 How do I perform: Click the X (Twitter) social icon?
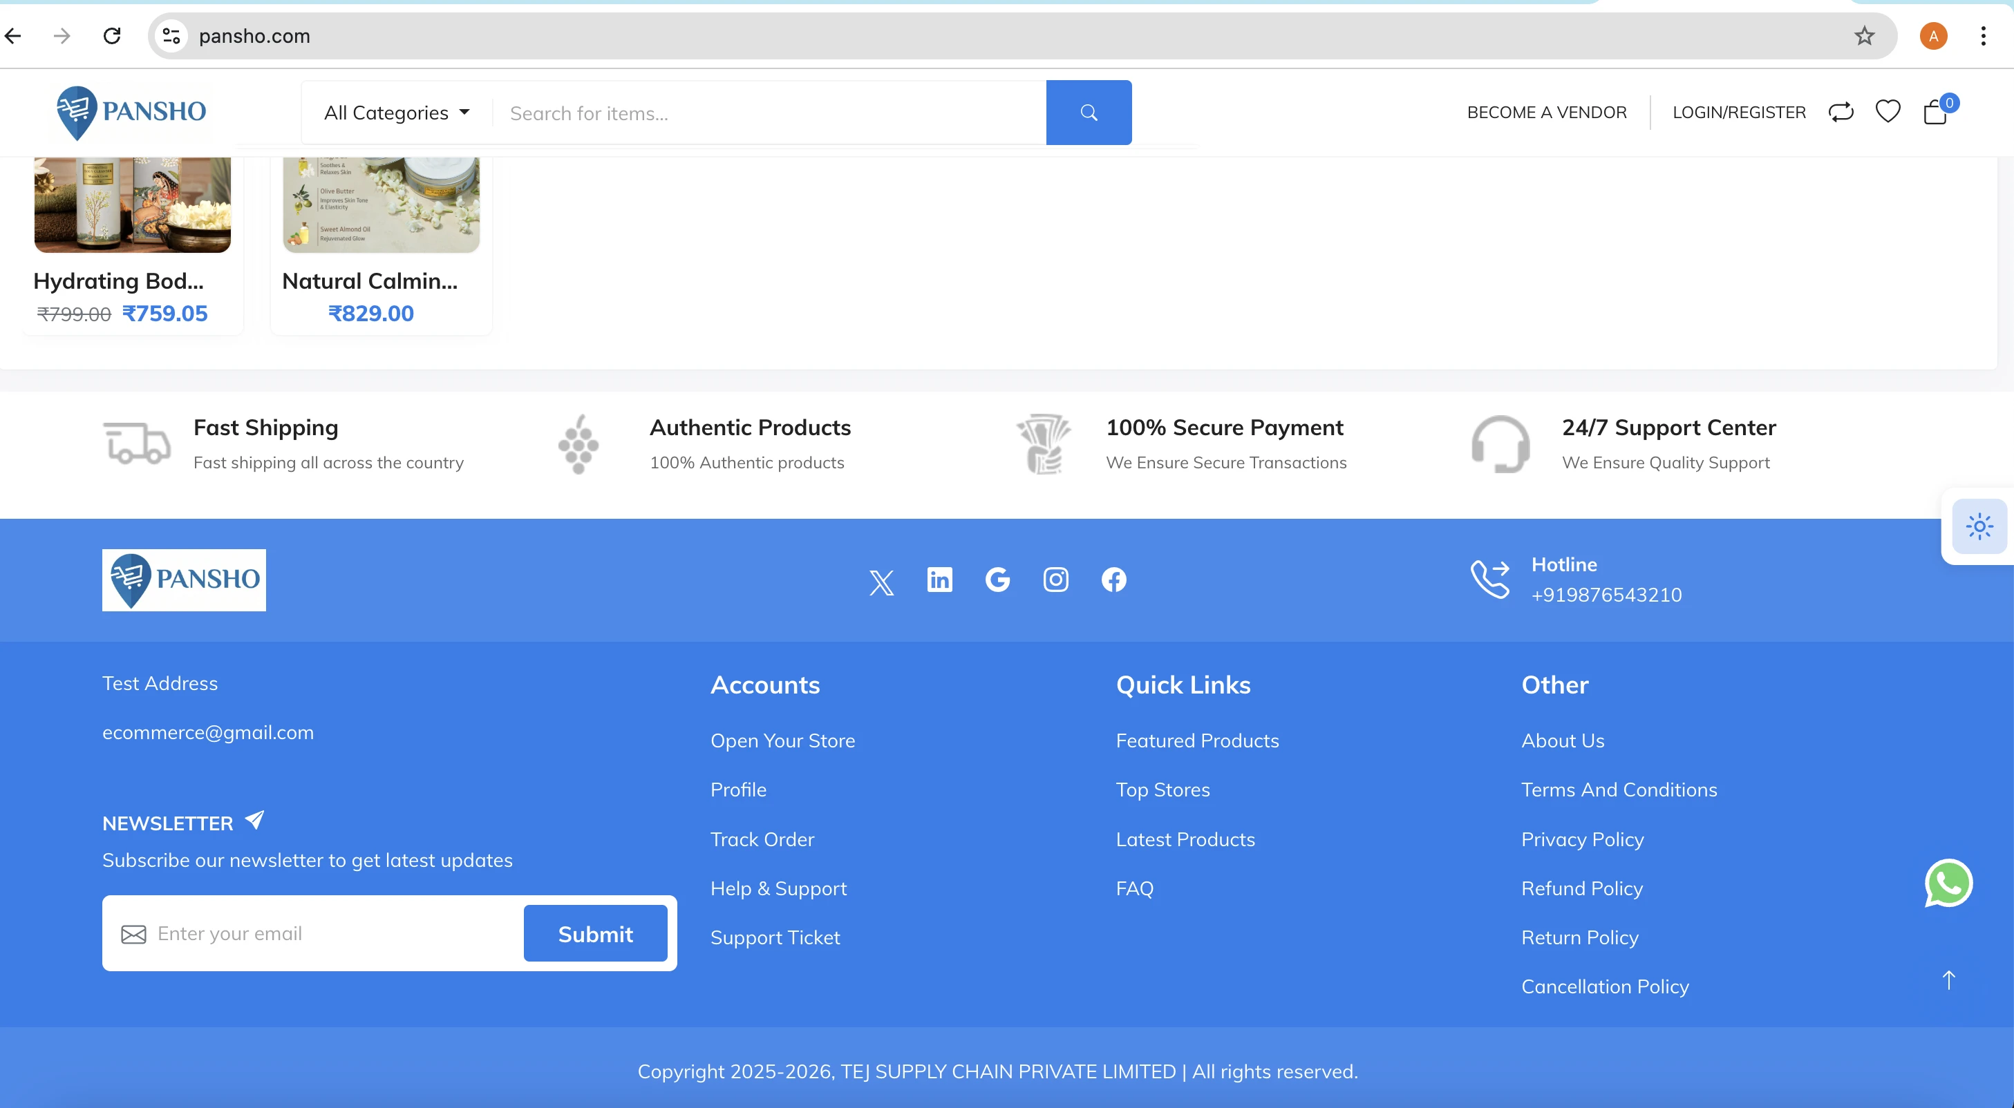point(881,582)
